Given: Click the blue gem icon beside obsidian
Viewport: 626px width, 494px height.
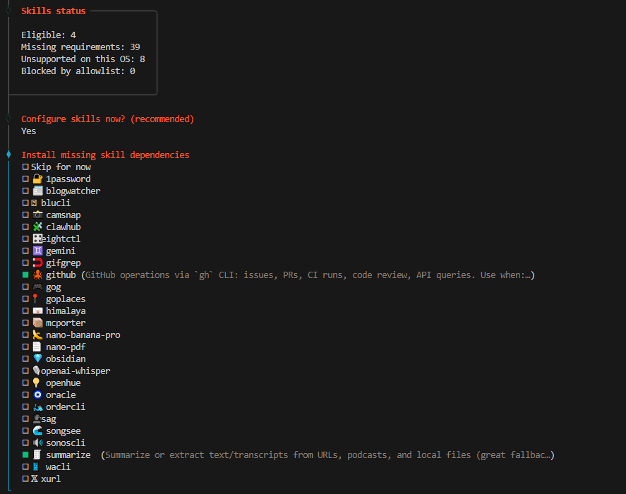Looking at the screenshot, I should [37, 359].
